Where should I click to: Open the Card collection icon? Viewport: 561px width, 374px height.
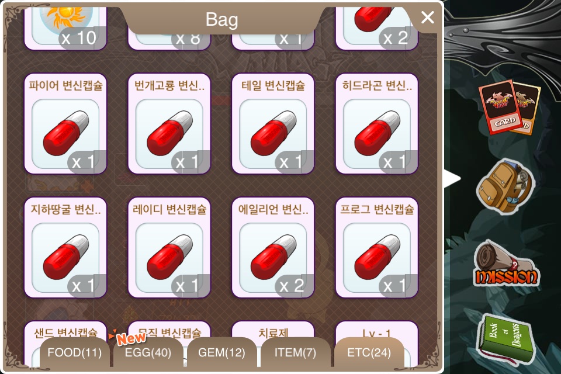[509, 108]
